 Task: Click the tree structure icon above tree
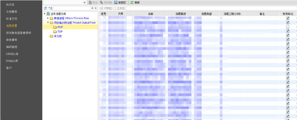(x=50, y=8)
